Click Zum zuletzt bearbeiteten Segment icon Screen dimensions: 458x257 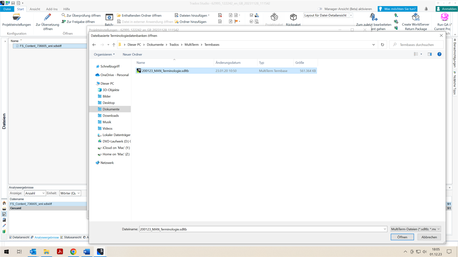(373, 17)
